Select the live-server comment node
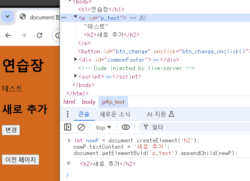 point(136,68)
